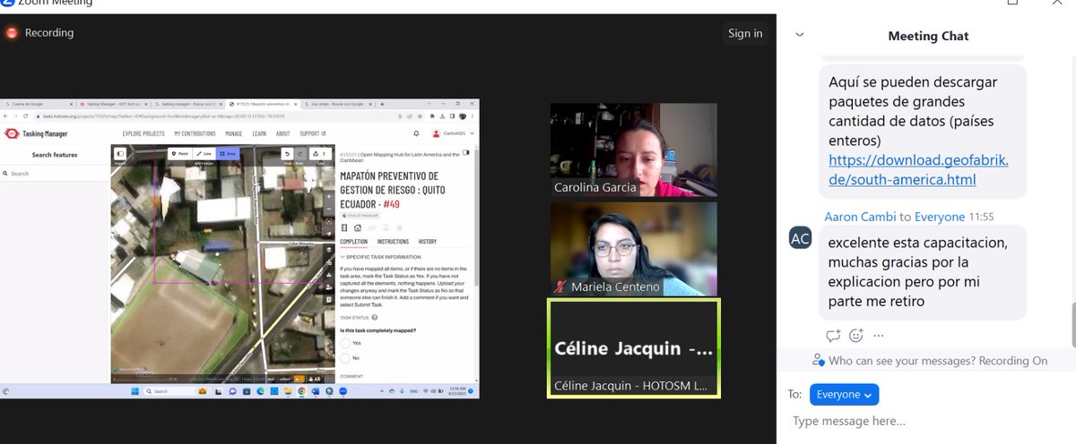
Task: Open the MANAGE menu item
Action: [x=234, y=134]
